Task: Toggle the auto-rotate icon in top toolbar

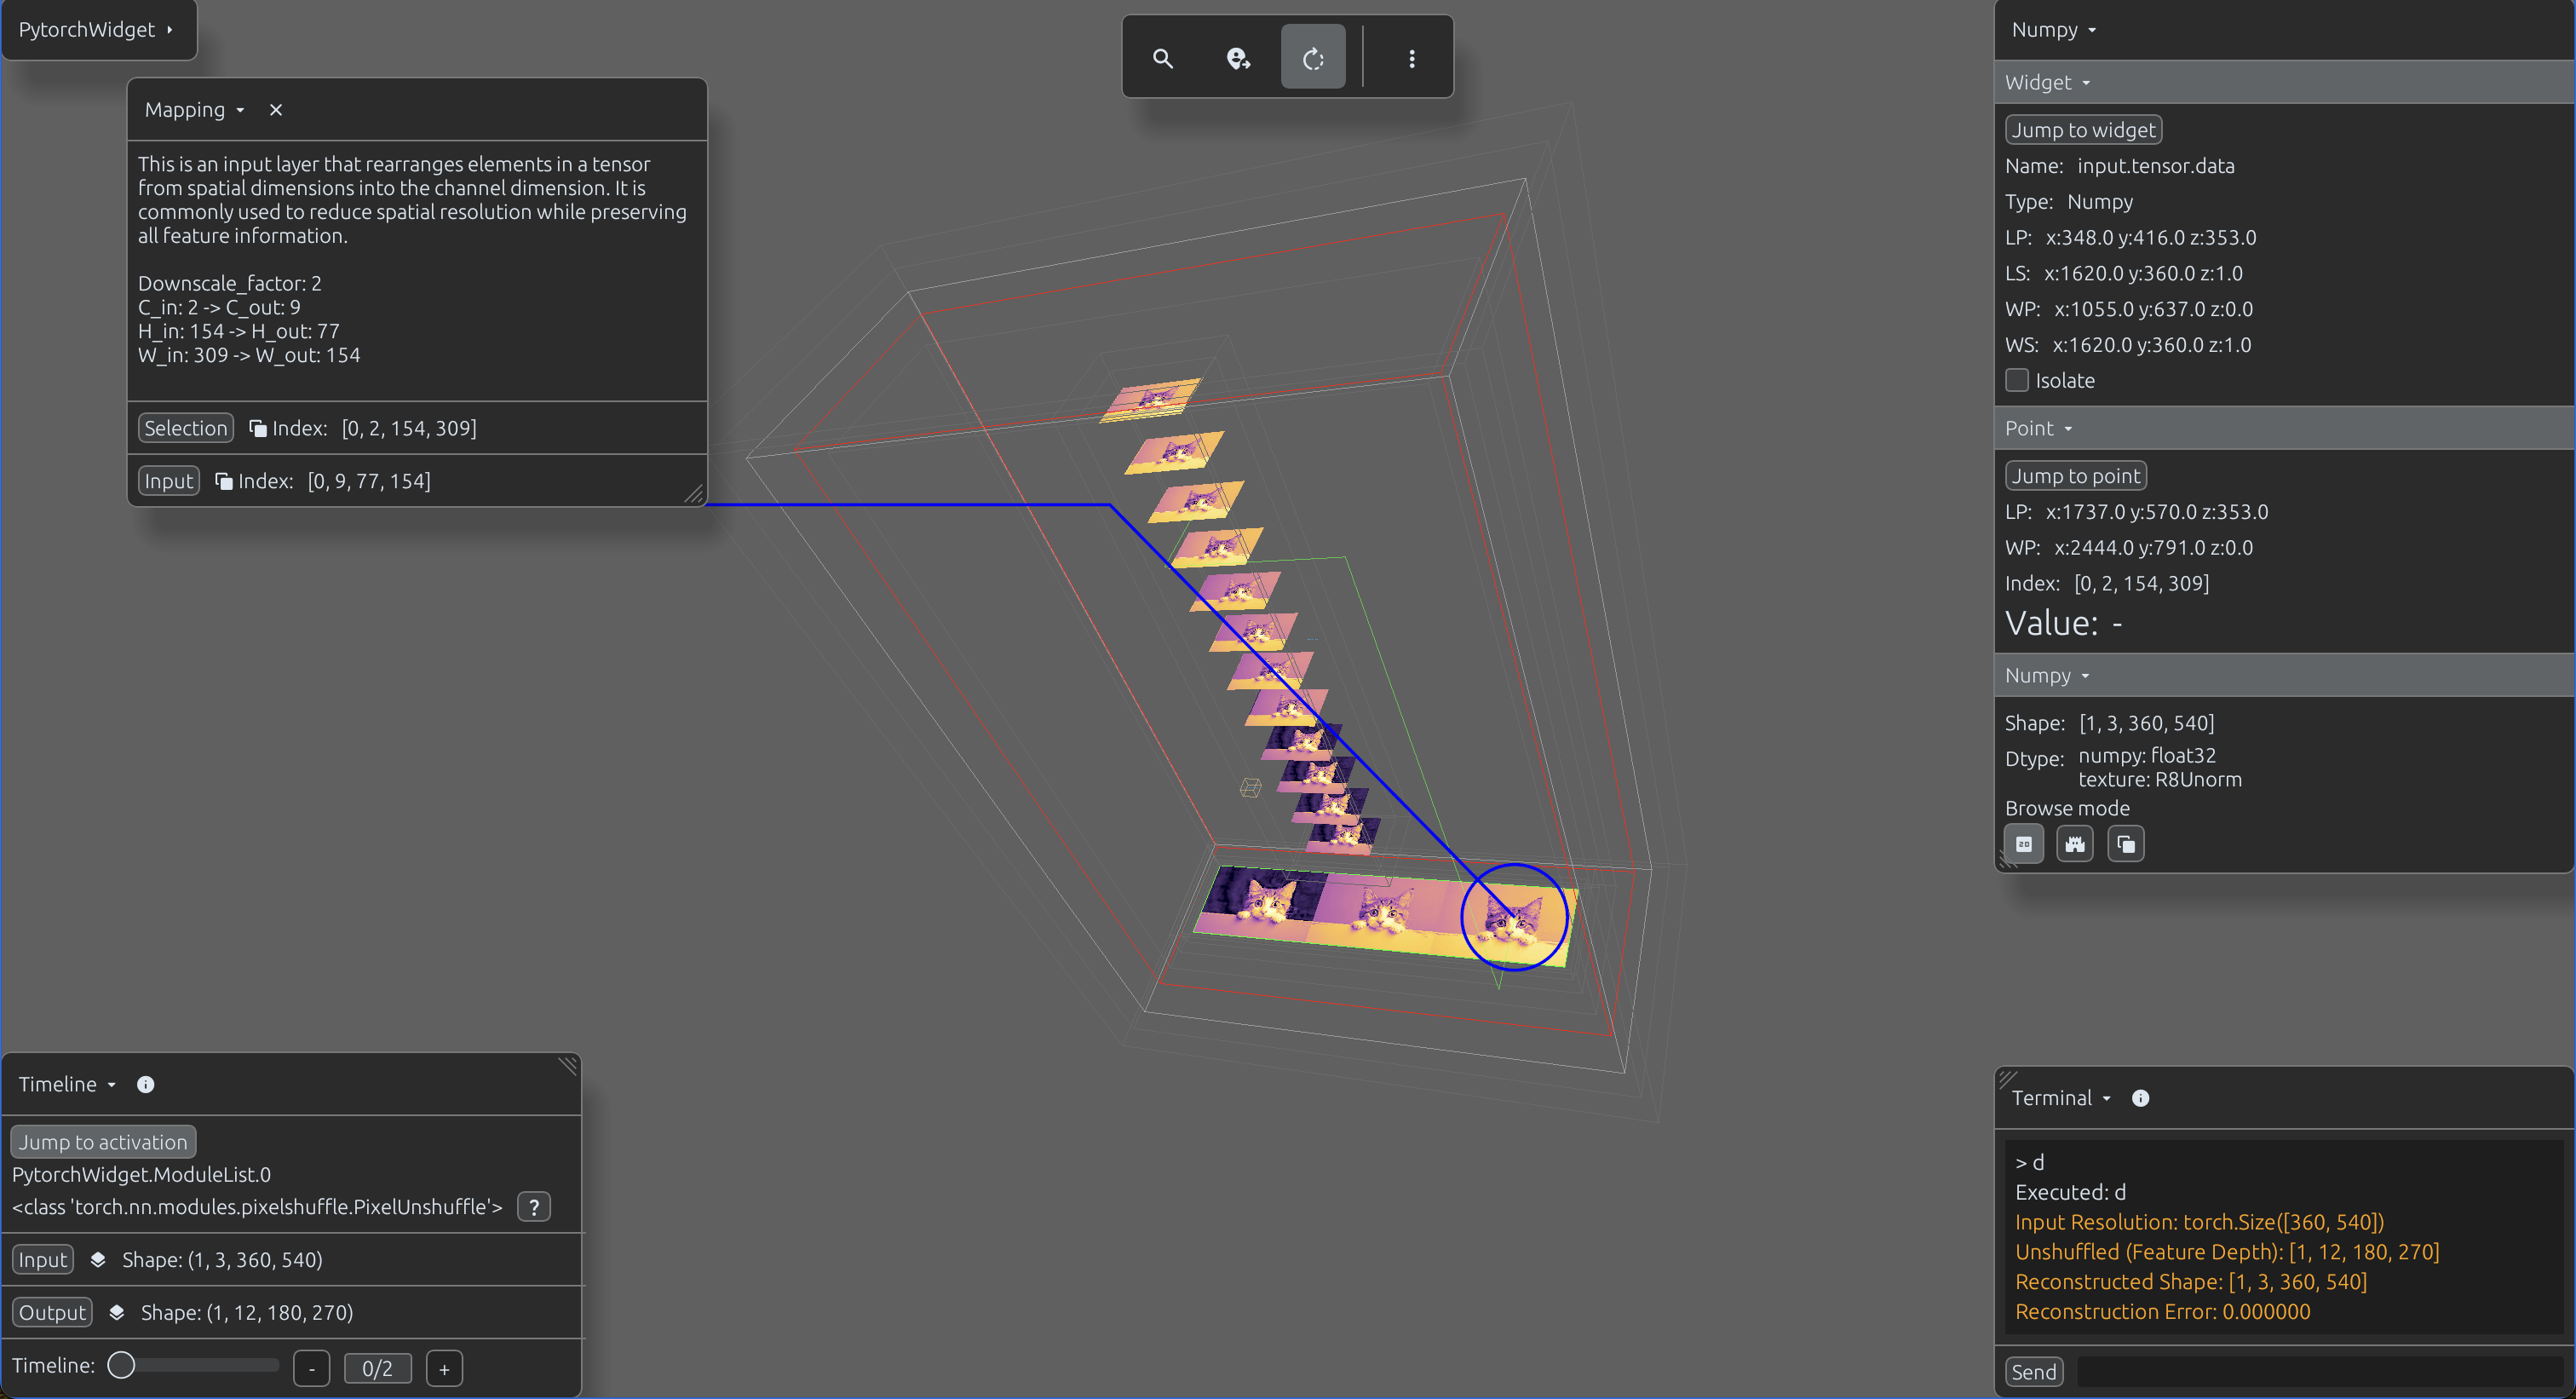Action: pos(1313,58)
